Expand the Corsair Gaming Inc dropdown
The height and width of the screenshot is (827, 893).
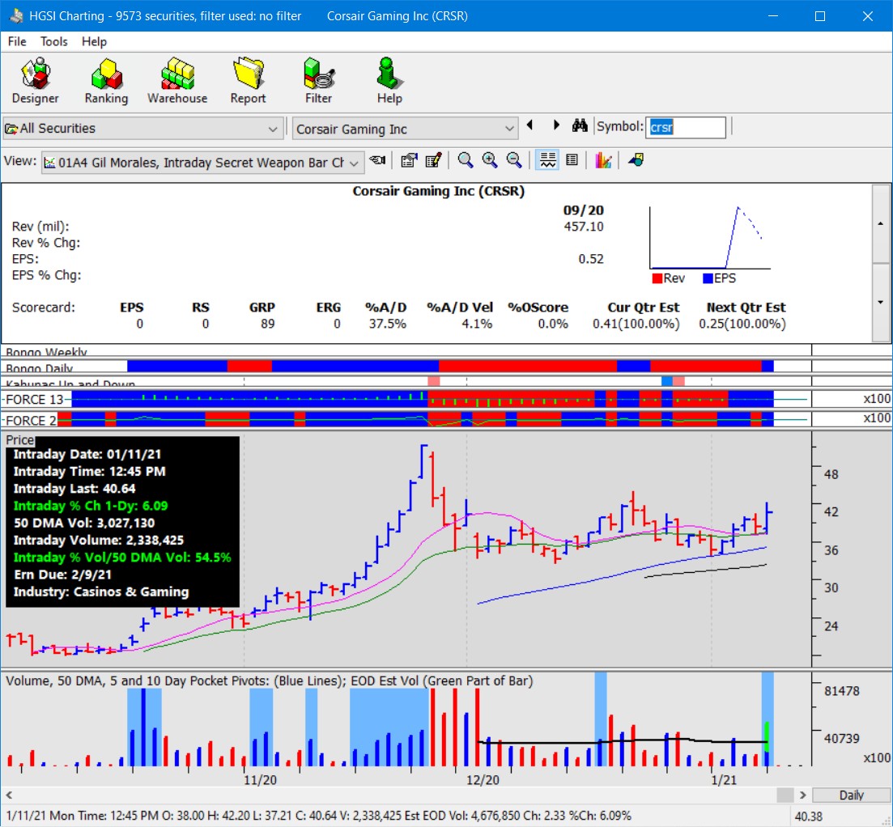coord(509,129)
